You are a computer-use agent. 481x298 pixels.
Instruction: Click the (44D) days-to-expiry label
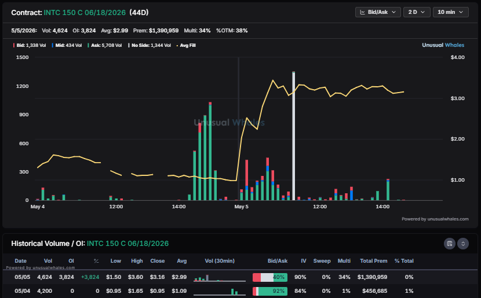[139, 13]
